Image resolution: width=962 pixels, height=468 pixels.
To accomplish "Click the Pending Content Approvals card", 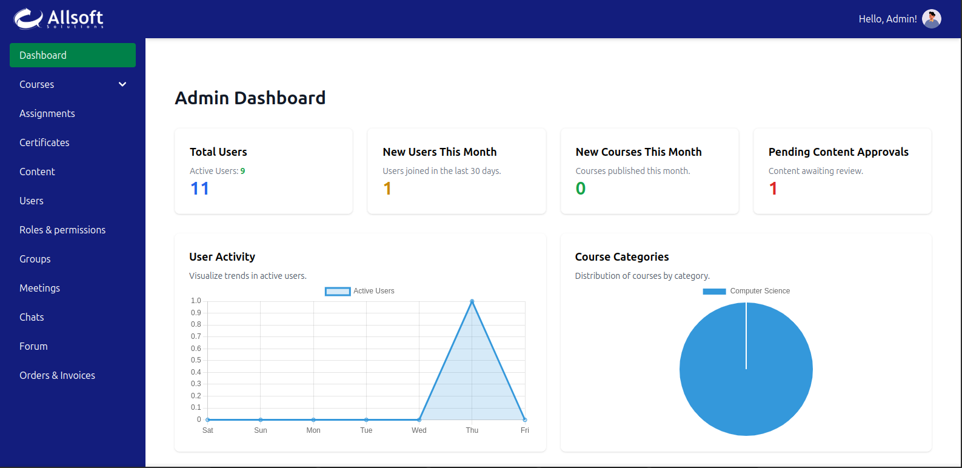I will click(x=842, y=171).
